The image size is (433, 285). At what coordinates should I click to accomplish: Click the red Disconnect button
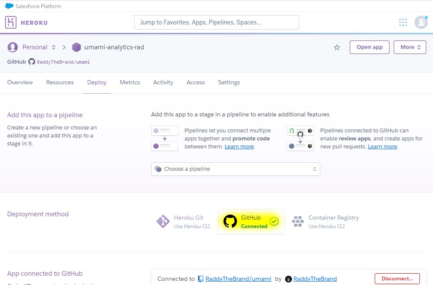(397, 279)
